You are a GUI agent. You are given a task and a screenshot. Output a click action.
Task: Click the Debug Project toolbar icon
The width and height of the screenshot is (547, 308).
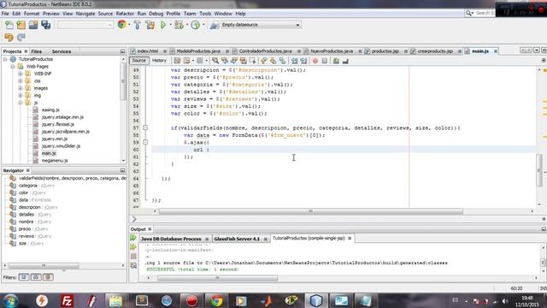179,25
